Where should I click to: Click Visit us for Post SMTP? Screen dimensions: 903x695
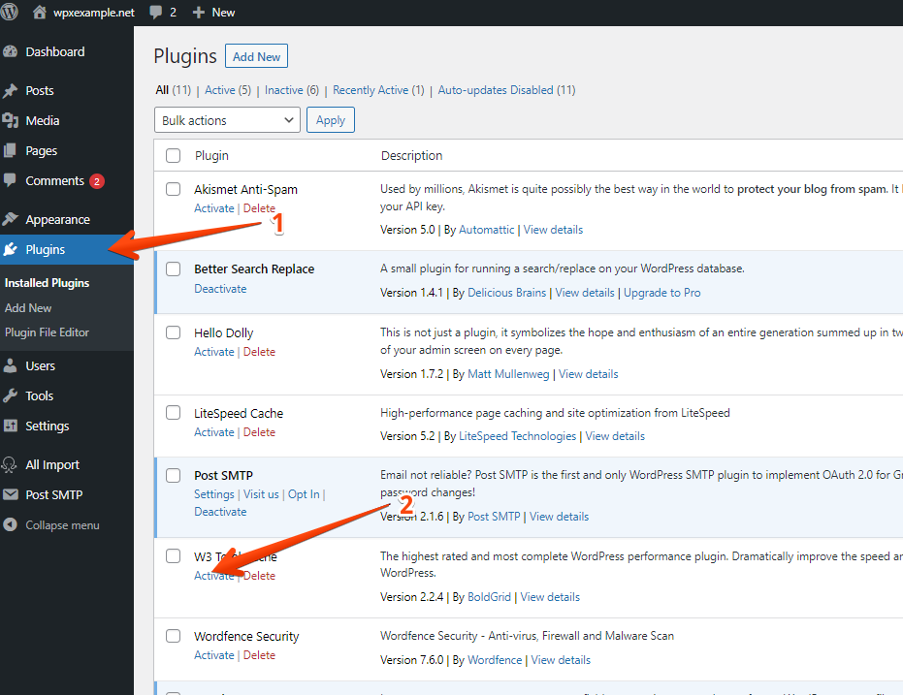261,494
